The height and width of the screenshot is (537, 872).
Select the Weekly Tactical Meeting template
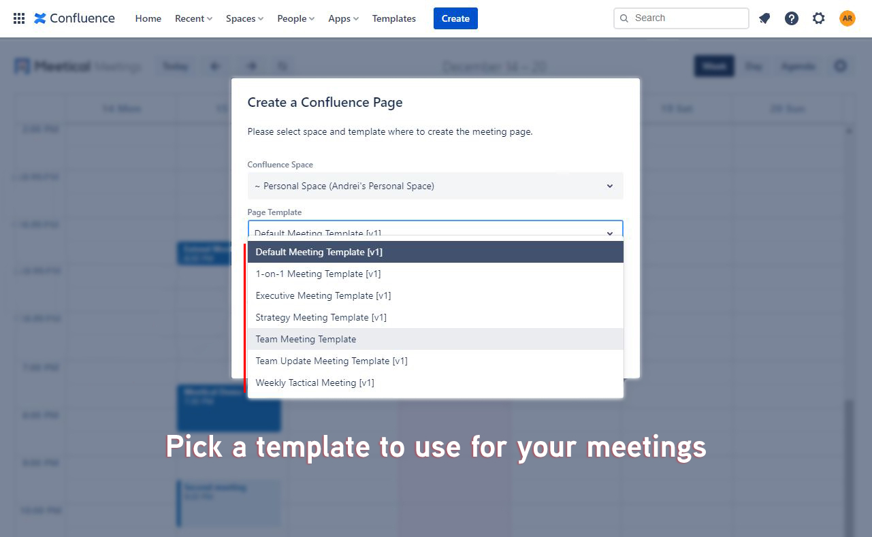point(314,383)
